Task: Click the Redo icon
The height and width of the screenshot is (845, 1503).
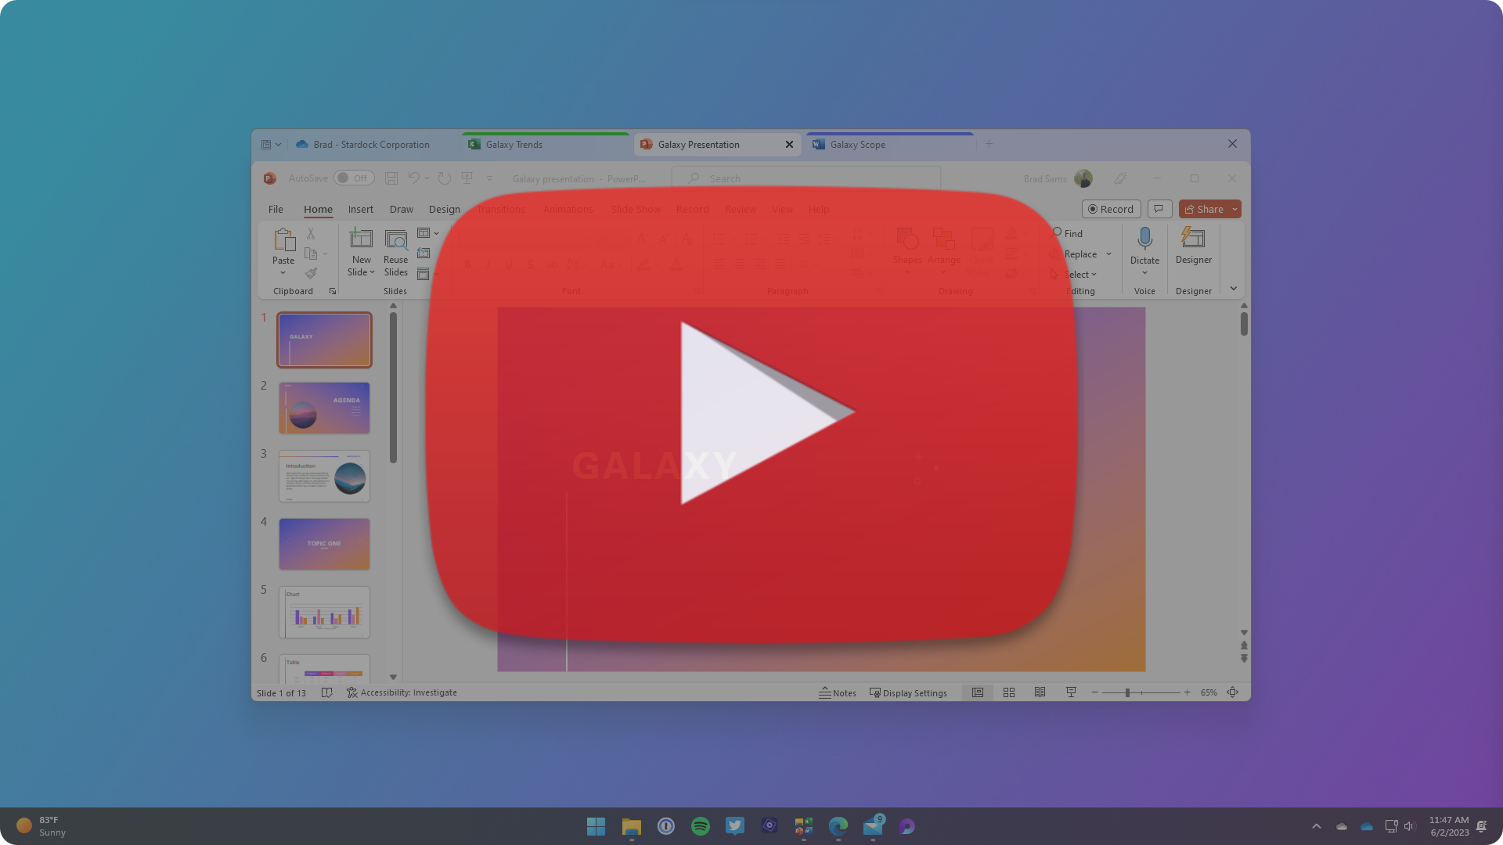Action: click(444, 178)
